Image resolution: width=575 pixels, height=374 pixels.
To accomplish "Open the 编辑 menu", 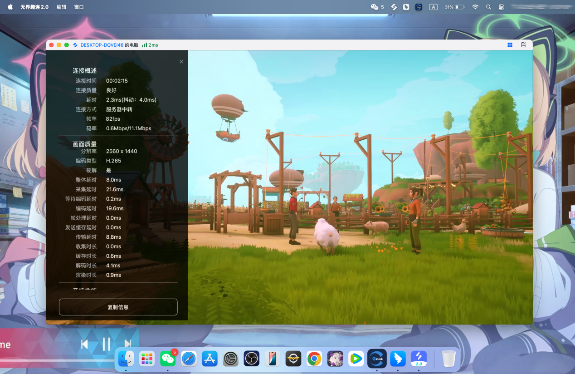I will pos(61,7).
